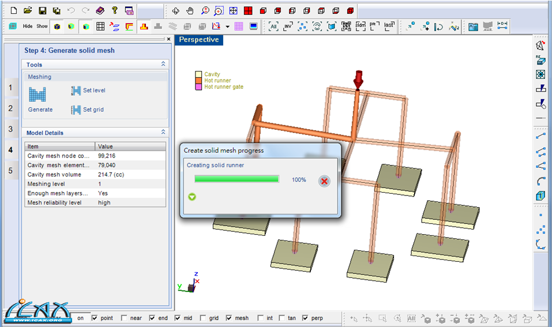Viewport: 552px width, 327px height.
Task: Click the Hide button in toolbar
Action: 28,27
